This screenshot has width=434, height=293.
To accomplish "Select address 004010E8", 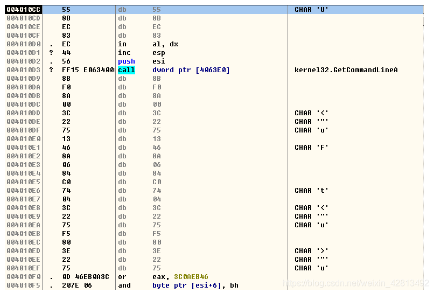I will 24,208.
